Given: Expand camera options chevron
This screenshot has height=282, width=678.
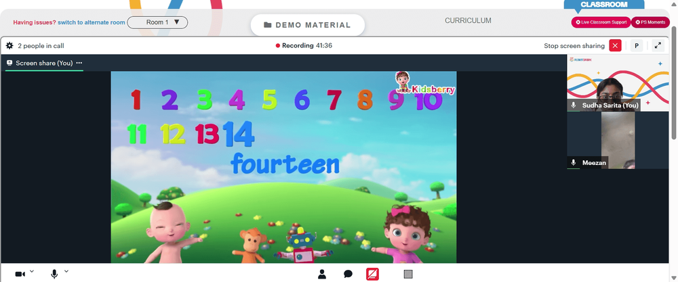Looking at the screenshot, I should coord(32,271).
